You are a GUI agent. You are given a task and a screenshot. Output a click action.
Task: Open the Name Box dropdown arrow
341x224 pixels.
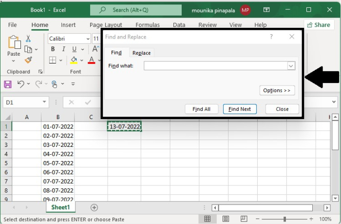(x=44, y=102)
